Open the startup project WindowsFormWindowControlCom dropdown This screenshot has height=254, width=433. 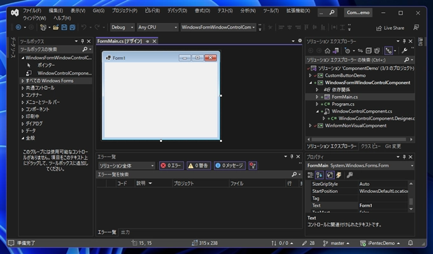click(218, 27)
